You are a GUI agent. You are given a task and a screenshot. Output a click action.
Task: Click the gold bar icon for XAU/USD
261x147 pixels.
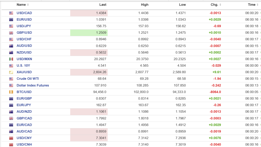11,72
